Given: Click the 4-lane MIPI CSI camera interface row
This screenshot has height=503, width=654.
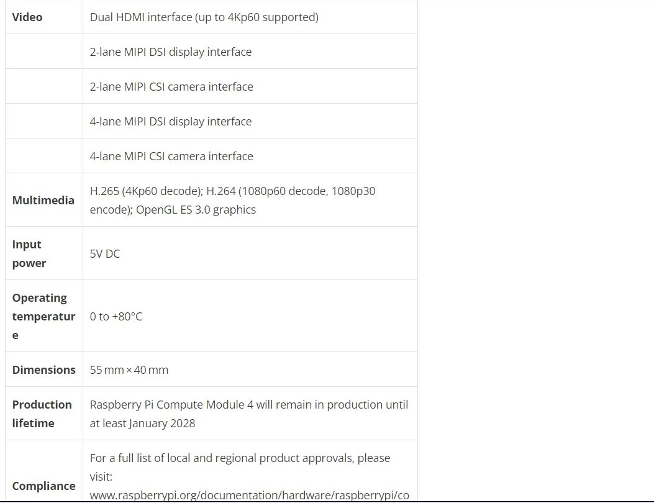Looking at the screenshot, I should [x=171, y=156].
